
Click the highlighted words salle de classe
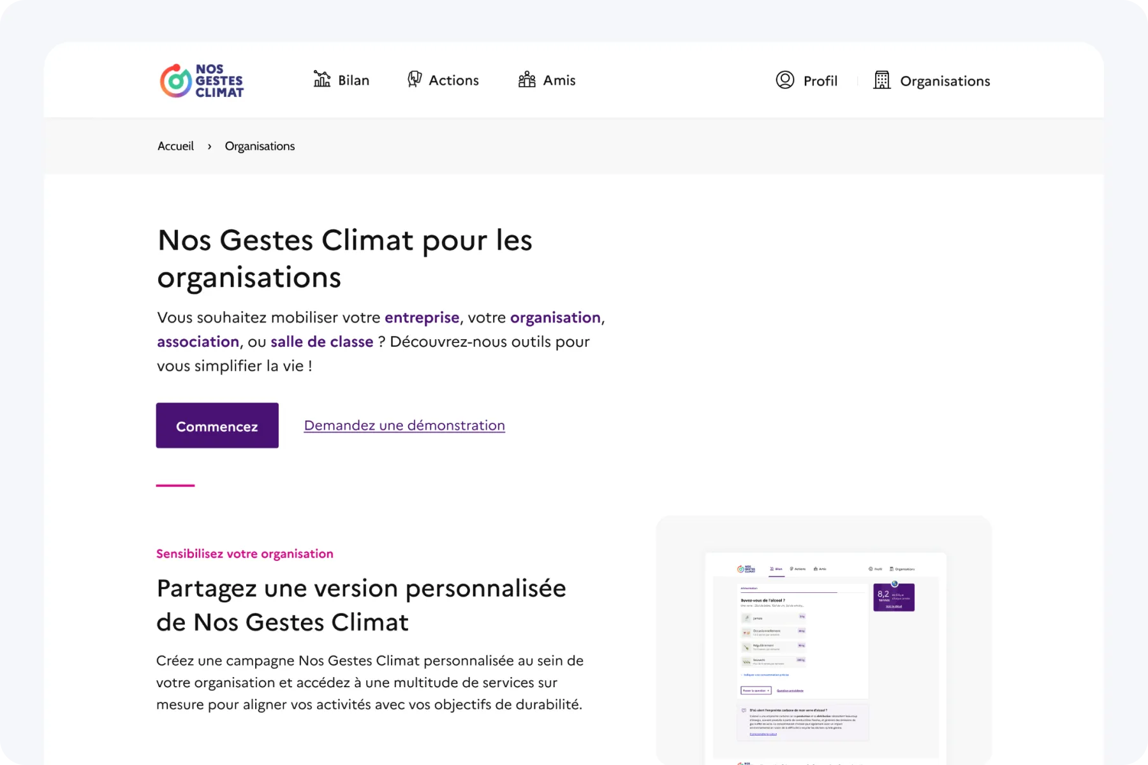pos(322,342)
